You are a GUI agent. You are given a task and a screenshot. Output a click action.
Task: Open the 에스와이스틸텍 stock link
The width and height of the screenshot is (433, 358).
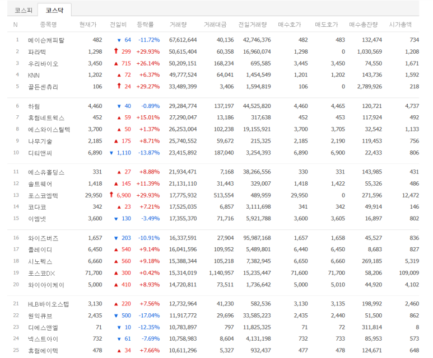pos(49,129)
